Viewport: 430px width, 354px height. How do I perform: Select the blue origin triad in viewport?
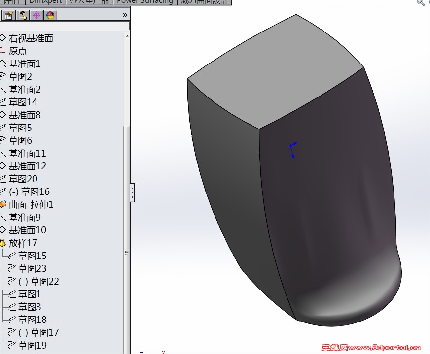coord(292,150)
